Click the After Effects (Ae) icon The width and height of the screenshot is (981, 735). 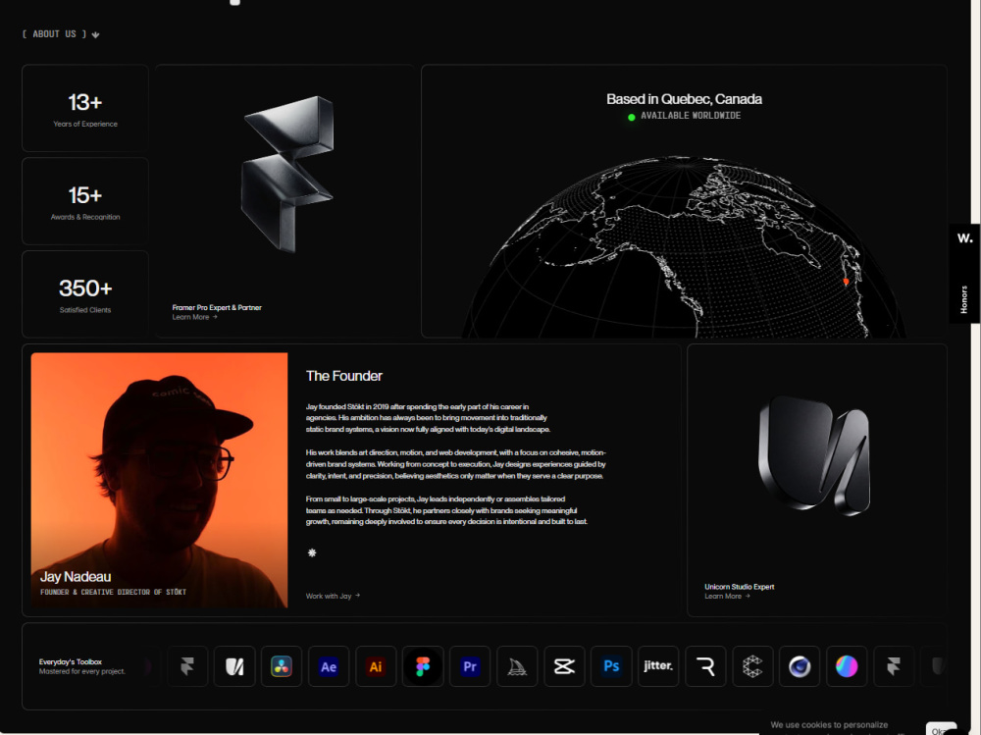pyautogui.click(x=329, y=666)
